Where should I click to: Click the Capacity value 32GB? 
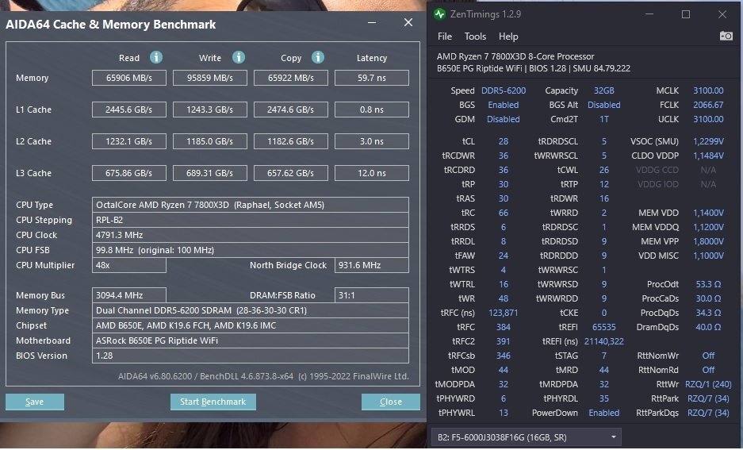(603, 90)
